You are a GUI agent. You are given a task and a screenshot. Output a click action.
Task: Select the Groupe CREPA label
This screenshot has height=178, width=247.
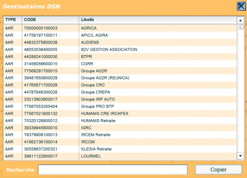(x=96, y=92)
